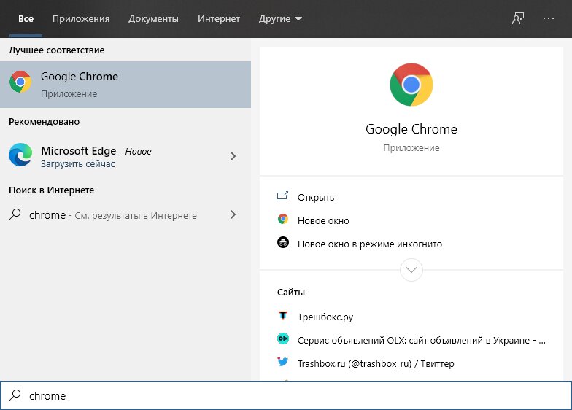Viewport: 572px width, 410px height.
Task: Click into the search field containing chrome
Action: click(x=286, y=395)
